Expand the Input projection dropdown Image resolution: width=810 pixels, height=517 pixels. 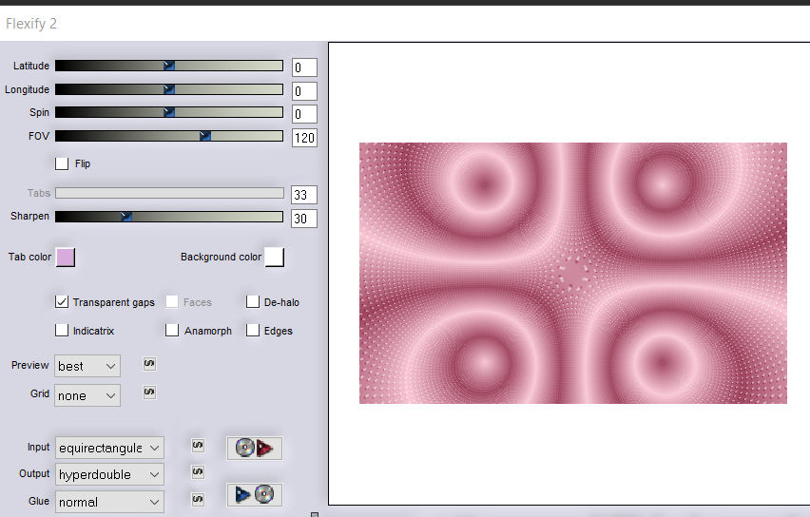tap(109, 448)
